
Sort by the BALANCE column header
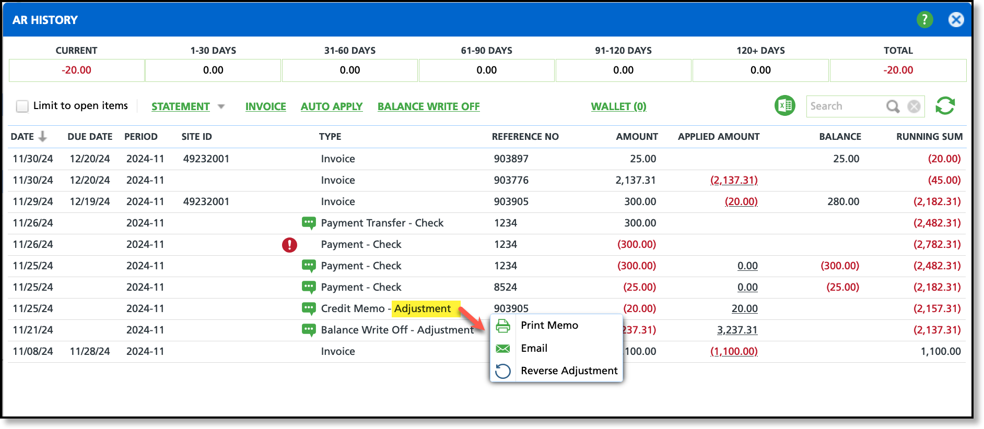(840, 137)
